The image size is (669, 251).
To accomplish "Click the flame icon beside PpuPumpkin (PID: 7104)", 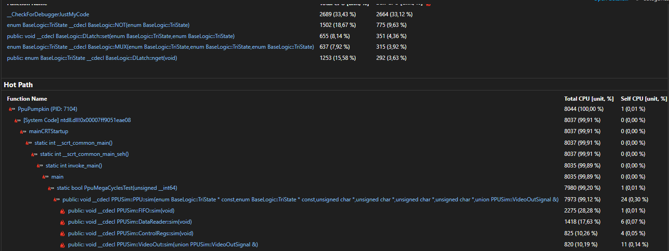I will point(12,109).
